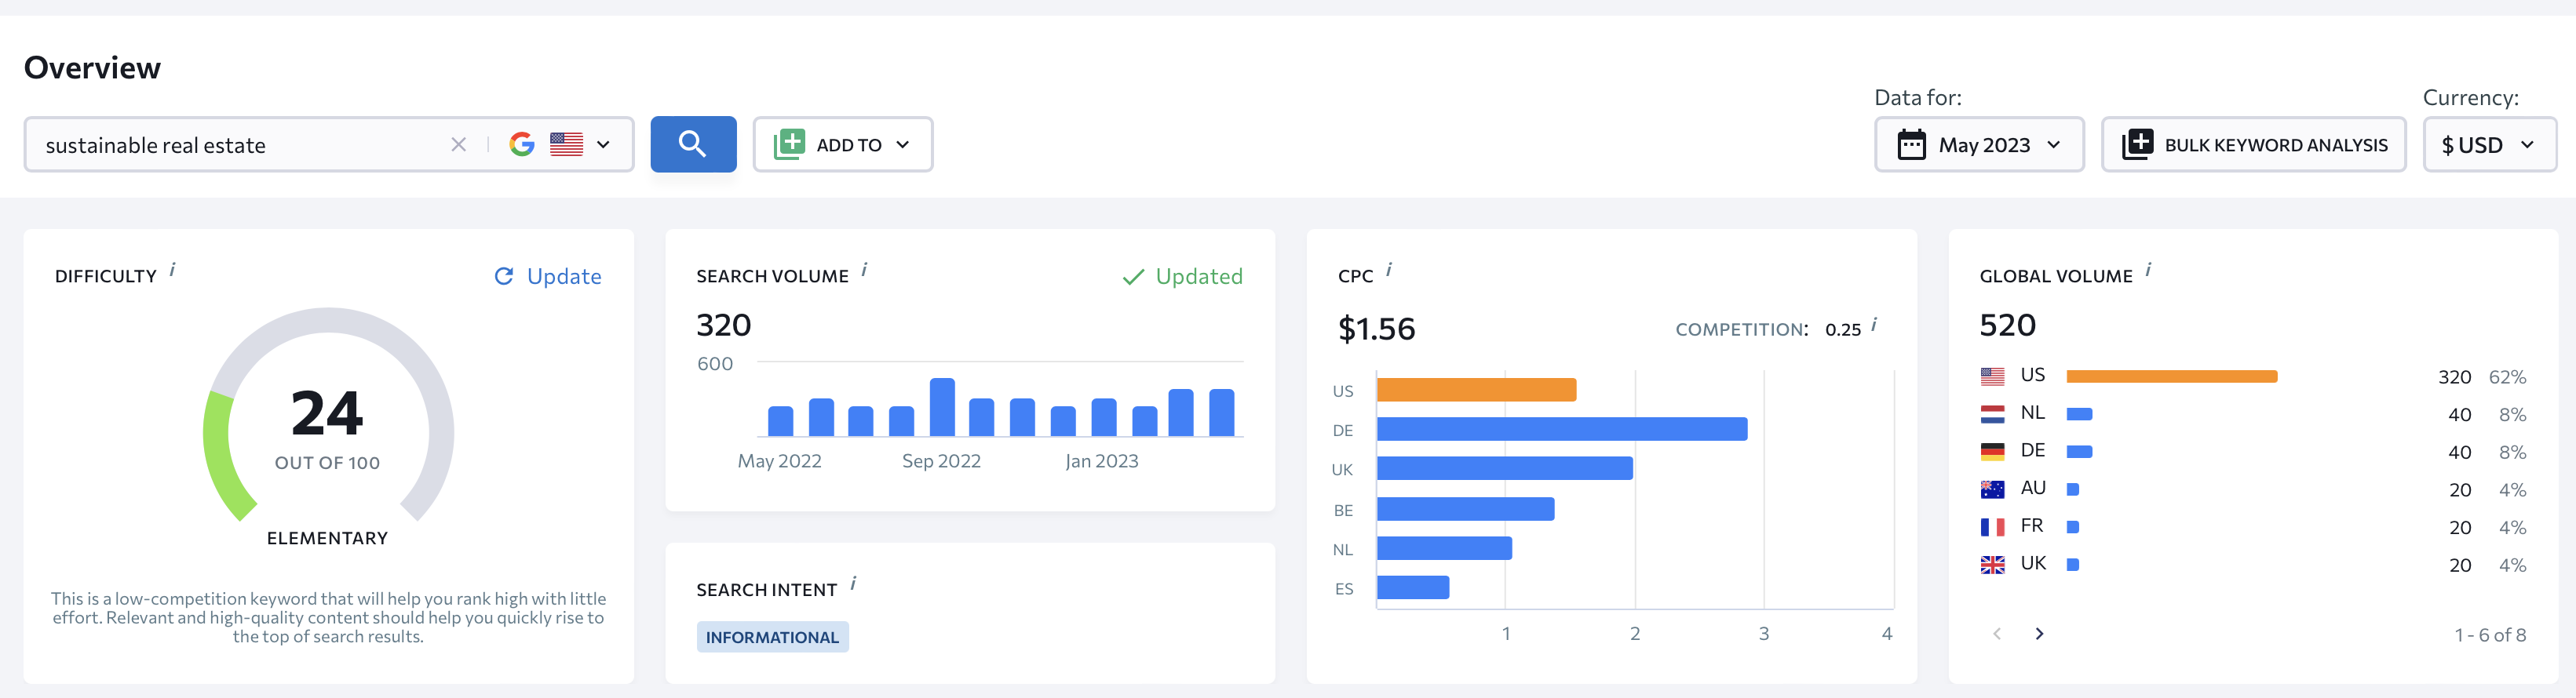Screen dimensions: 2576x698
Task: Click the INFORMATIONAL search intent tag
Action: point(772,637)
